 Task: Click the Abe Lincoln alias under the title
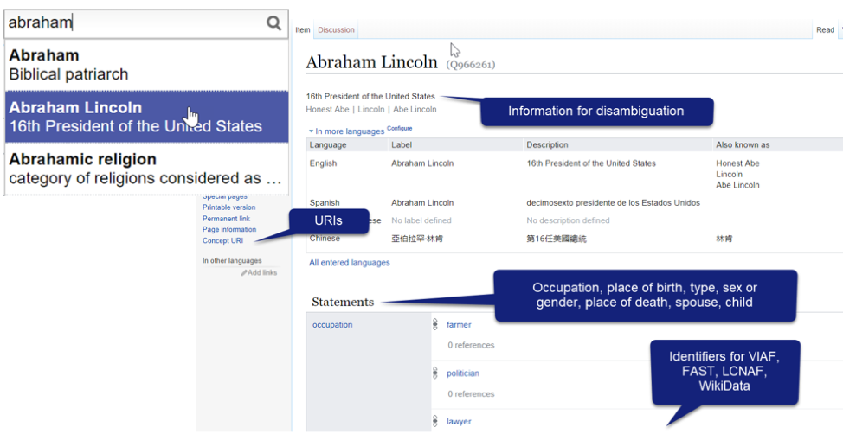point(415,109)
